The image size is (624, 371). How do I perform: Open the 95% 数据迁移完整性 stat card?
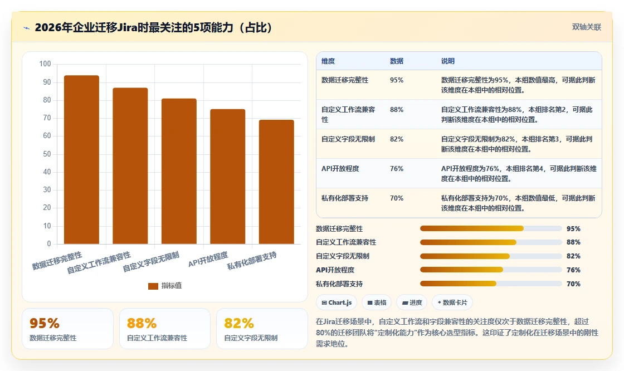(67, 329)
